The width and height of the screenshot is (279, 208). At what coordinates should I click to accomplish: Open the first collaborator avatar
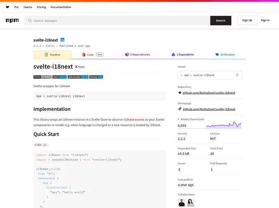point(182,203)
